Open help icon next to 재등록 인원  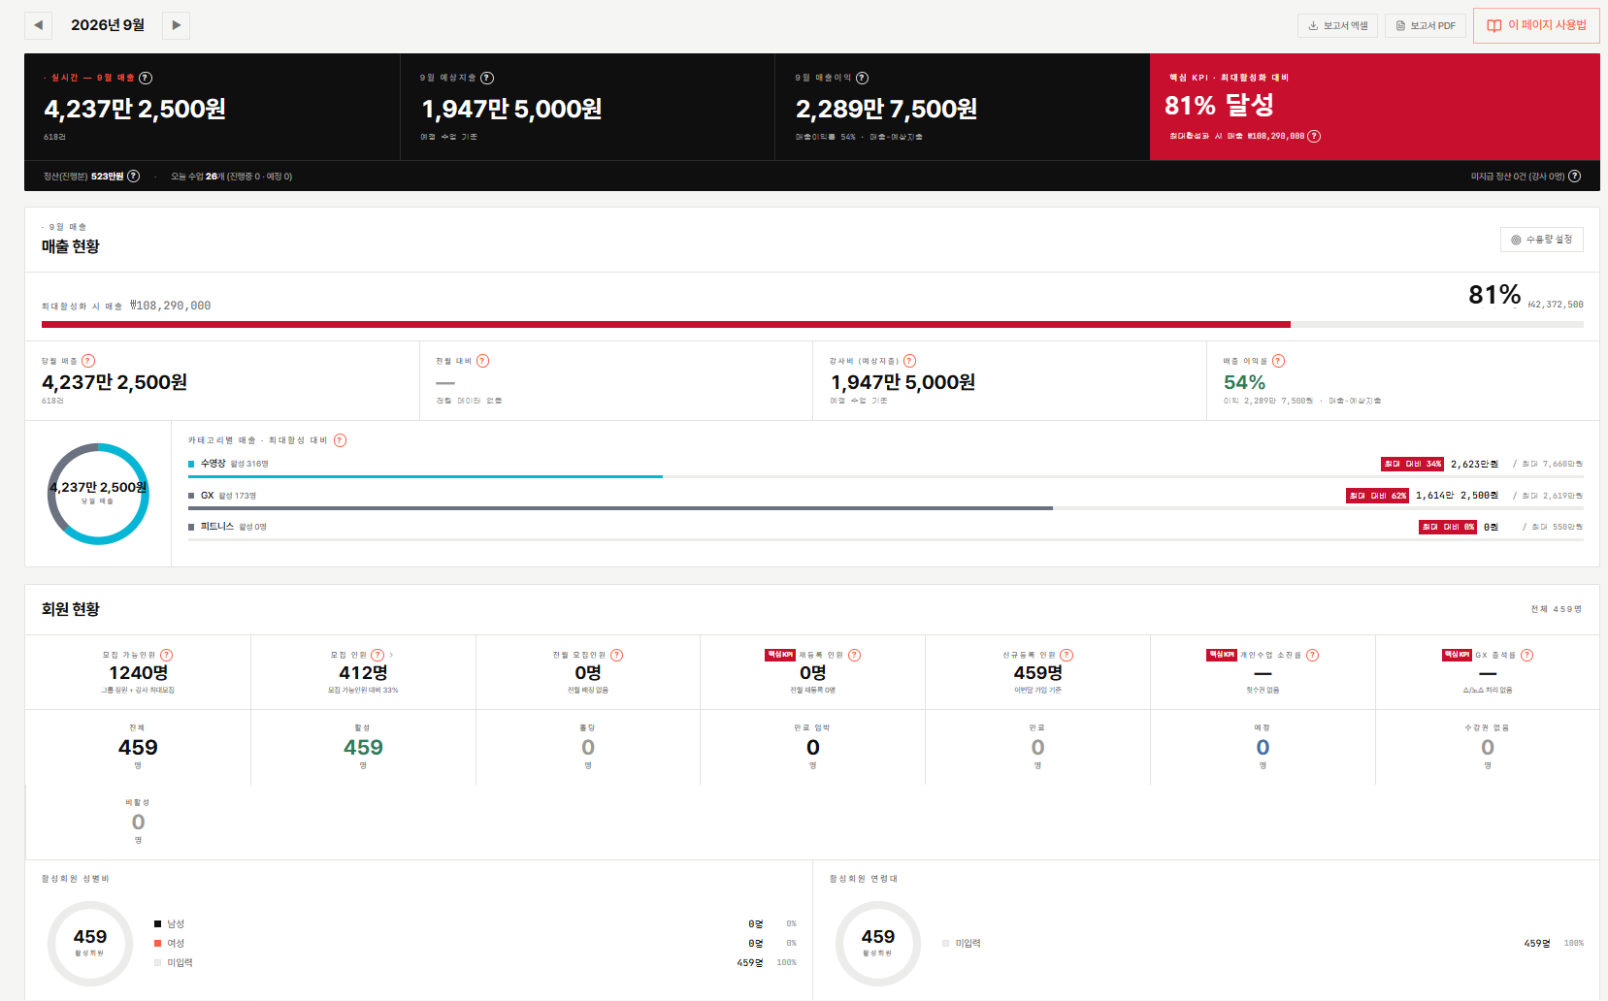click(x=854, y=655)
